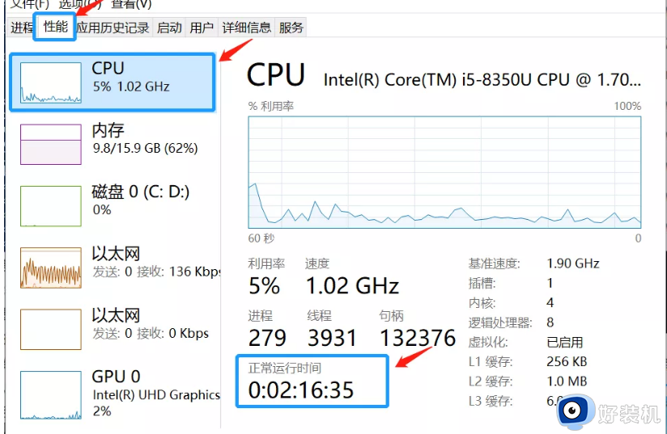Show the 服务 tab

click(x=291, y=27)
